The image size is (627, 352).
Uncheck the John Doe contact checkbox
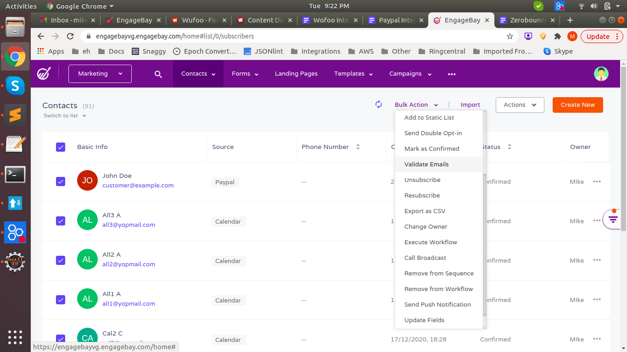coord(61,181)
